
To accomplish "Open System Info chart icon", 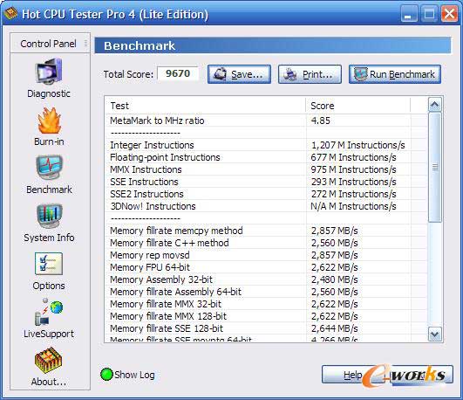I will tap(50, 216).
